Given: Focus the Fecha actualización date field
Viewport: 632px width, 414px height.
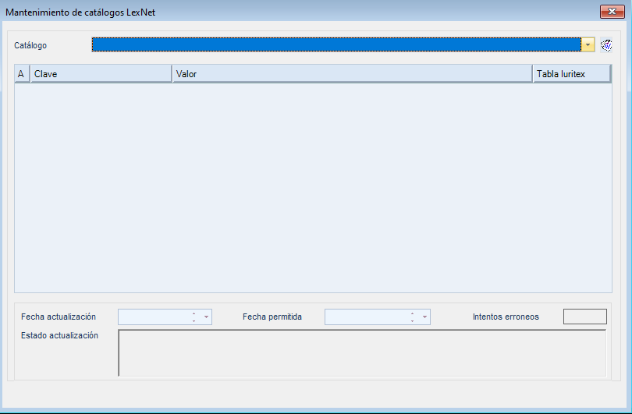Looking at the screenshot, I should 153,317.
